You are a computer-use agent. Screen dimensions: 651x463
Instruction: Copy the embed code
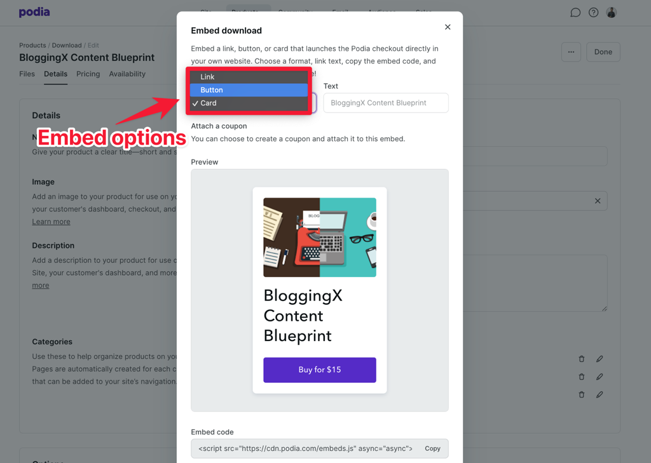pos(432,448)
